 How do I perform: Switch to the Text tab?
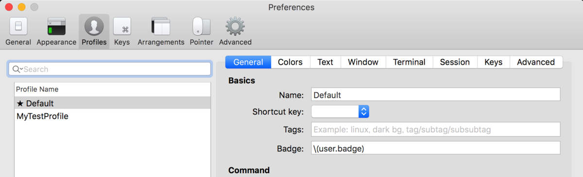pos(325,62)
